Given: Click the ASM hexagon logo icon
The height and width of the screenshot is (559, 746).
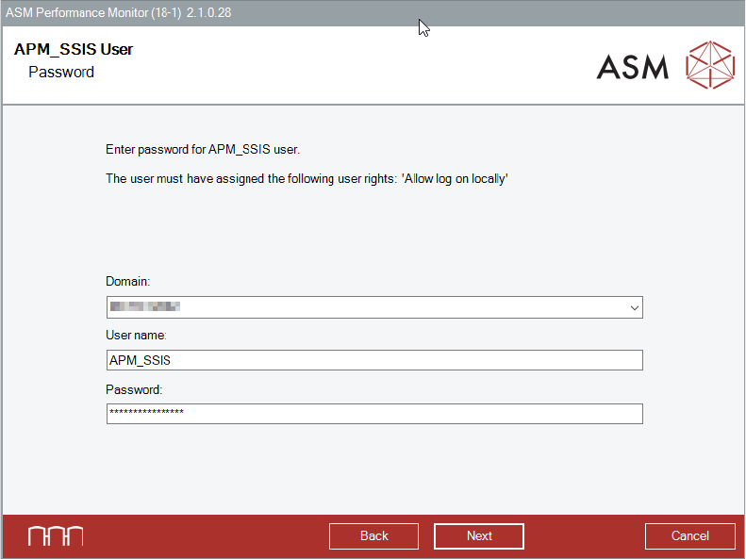Looking at the screenshot, I should 709,65.
